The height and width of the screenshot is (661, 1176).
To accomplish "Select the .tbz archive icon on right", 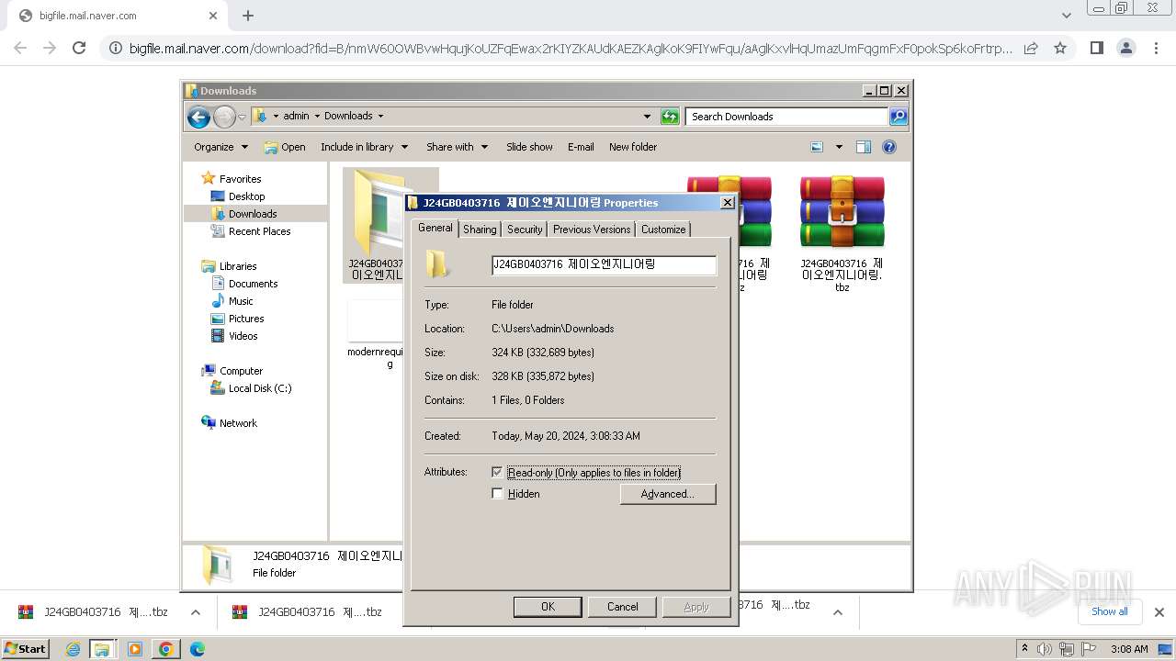I will pos(842,212).
